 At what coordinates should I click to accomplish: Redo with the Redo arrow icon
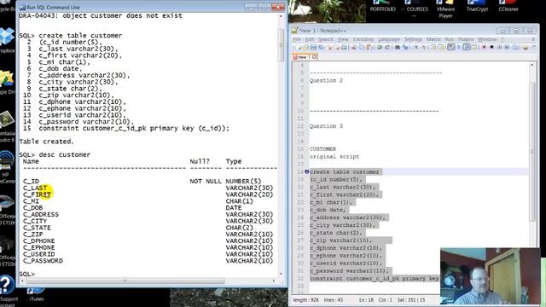[x=387, y=47]
